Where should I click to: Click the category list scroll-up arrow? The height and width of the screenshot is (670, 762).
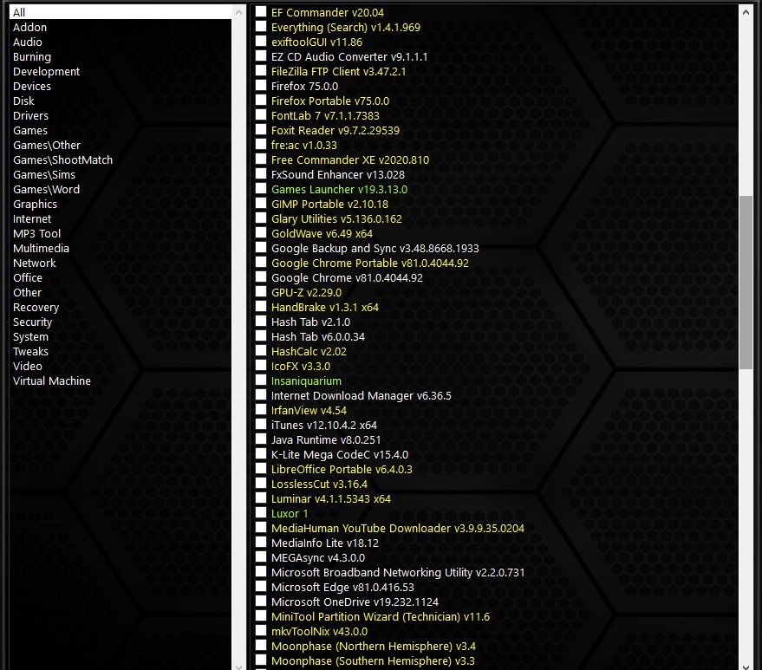(x=238, y=13)
